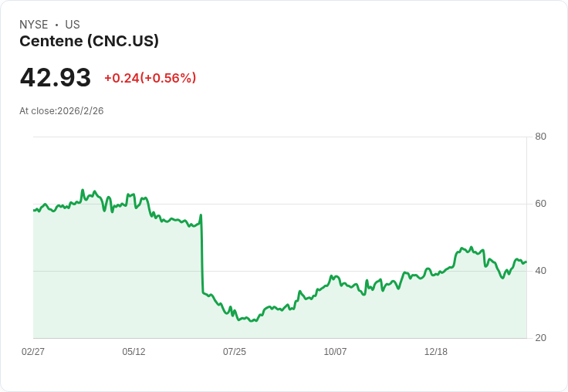568x392 pixels.
Task: Select the 10/07 date axis label
Action: (x=335, y=352)
